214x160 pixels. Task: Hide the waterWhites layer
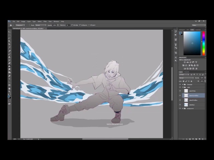tap(180, 91)
